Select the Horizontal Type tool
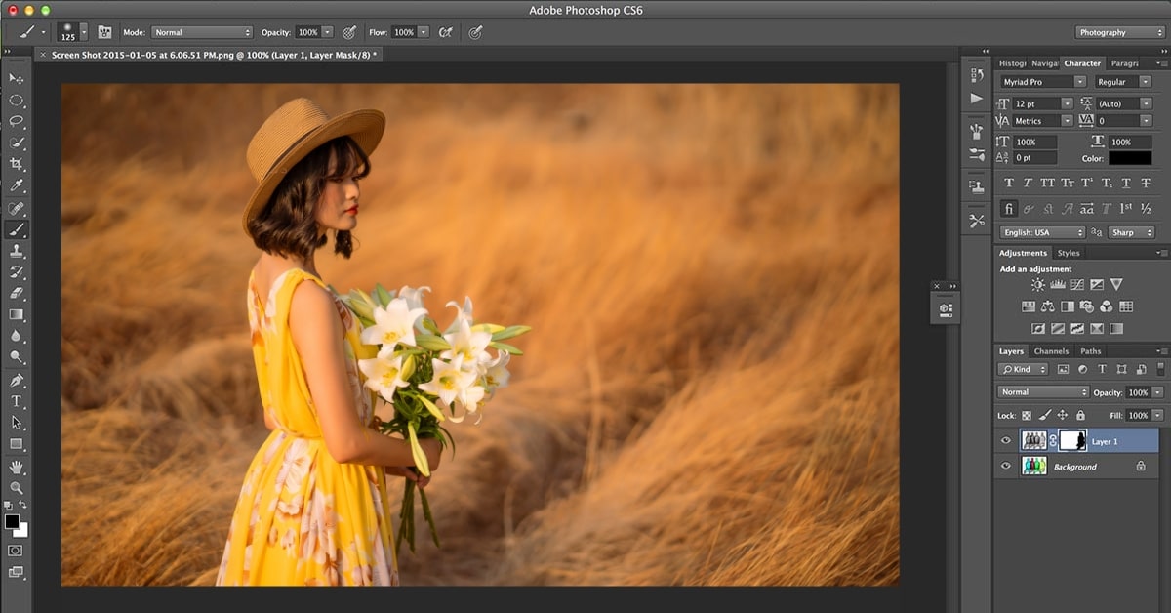The height and width of the screenshot is (613, 1171). coord(17,401)
